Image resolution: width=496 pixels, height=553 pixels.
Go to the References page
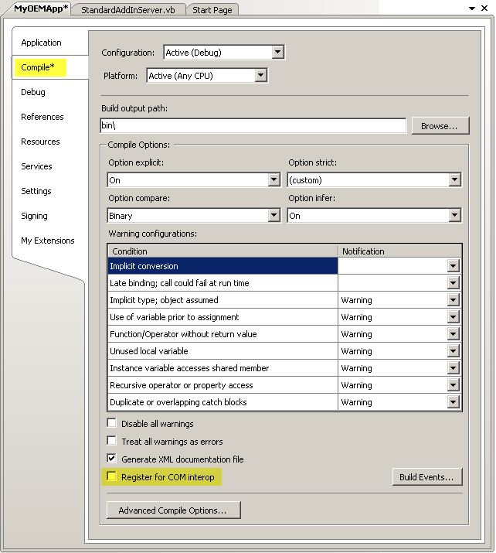pos(42,117)
